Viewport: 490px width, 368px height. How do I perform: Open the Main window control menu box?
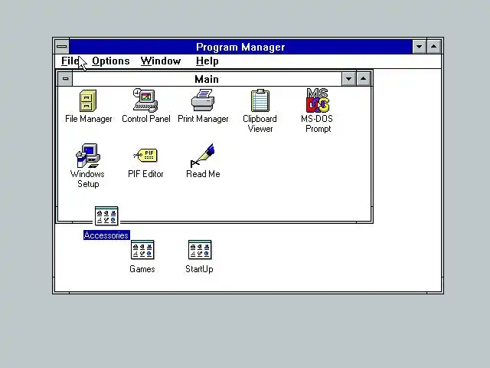click(x=65, y=79)
